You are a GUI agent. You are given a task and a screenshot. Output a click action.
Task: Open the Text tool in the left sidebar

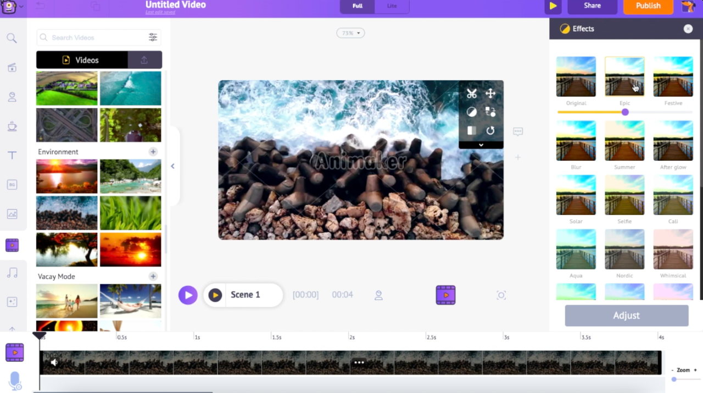pos(12,155)
